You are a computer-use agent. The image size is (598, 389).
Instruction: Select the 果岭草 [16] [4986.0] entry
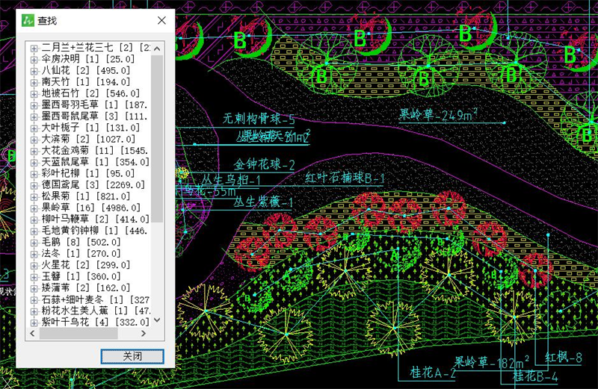click(90, 208)
